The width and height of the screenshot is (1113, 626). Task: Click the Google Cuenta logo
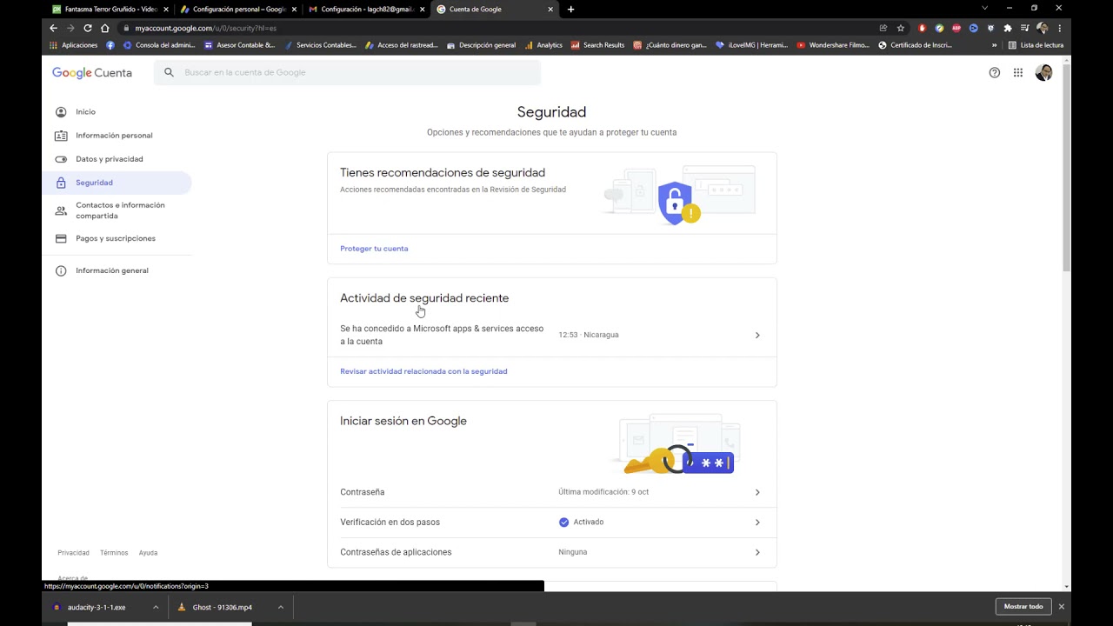(92, 73)
